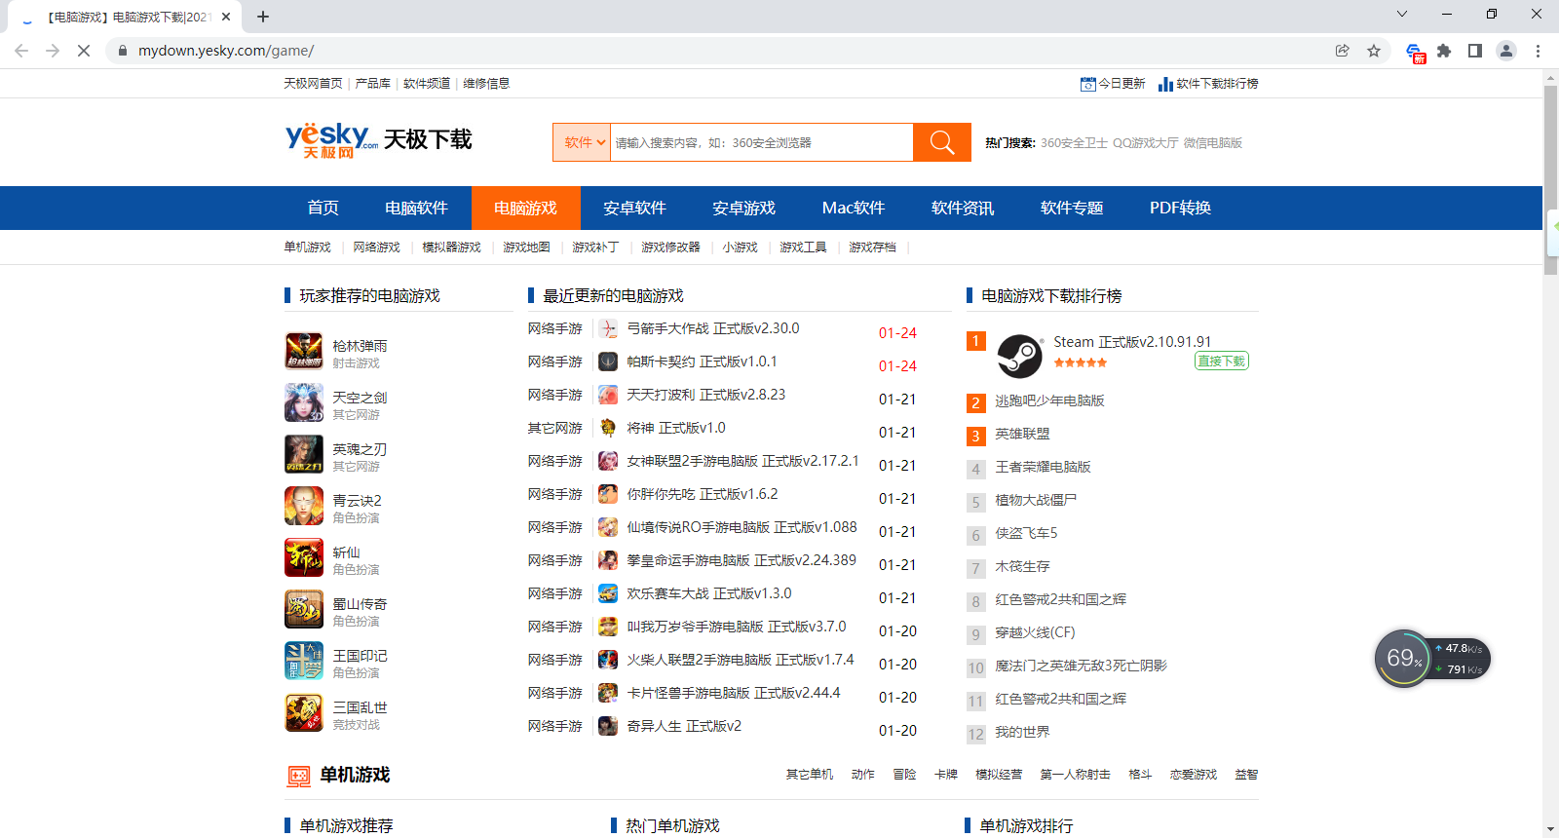This screenshot has height=838, width=1559.
Task: Open the 模拟器游戏 sub-category link
Action: (x=452, y=248)
